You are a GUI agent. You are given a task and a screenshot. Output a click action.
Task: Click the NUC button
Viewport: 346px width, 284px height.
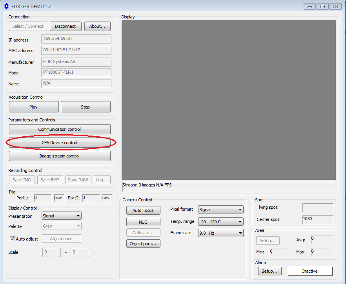pyautogui.click(x=143, y=222)
